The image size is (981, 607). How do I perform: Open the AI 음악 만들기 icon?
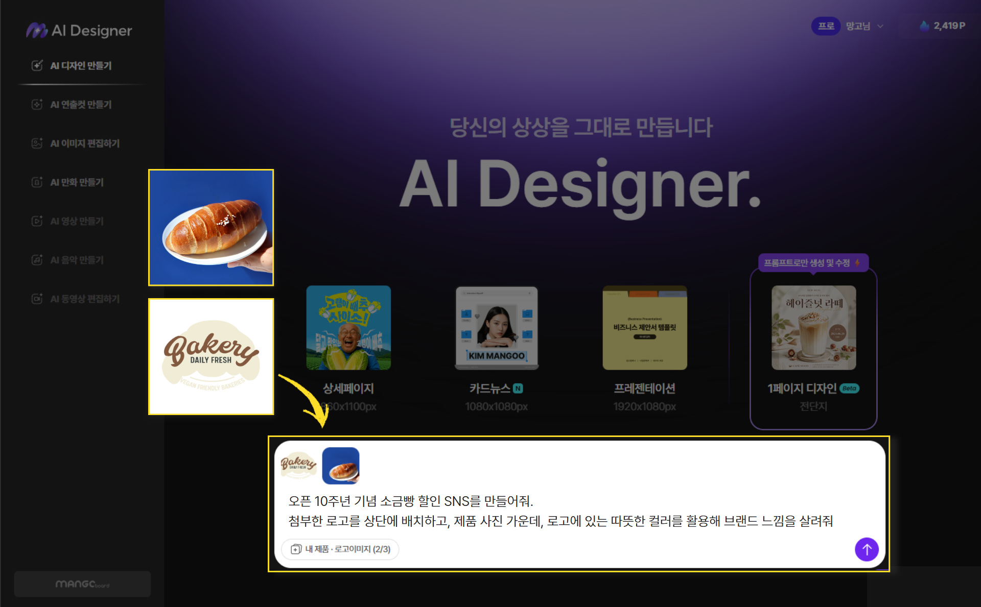tap(37, 260)
